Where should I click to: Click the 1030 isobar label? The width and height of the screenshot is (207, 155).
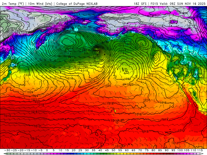click(10, 29)
